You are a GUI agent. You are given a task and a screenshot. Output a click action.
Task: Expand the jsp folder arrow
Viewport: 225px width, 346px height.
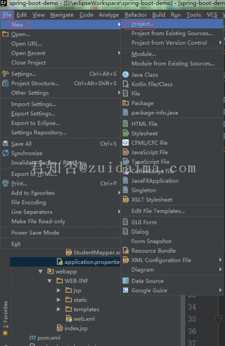[59, 291]
